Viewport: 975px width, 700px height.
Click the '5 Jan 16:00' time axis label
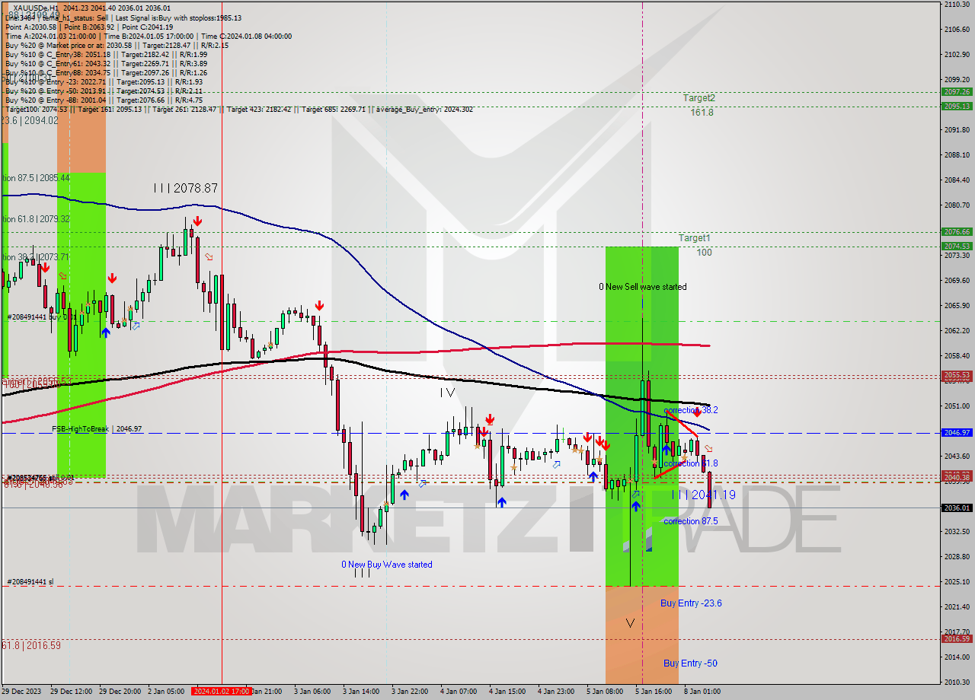click(x=654, y=692)
